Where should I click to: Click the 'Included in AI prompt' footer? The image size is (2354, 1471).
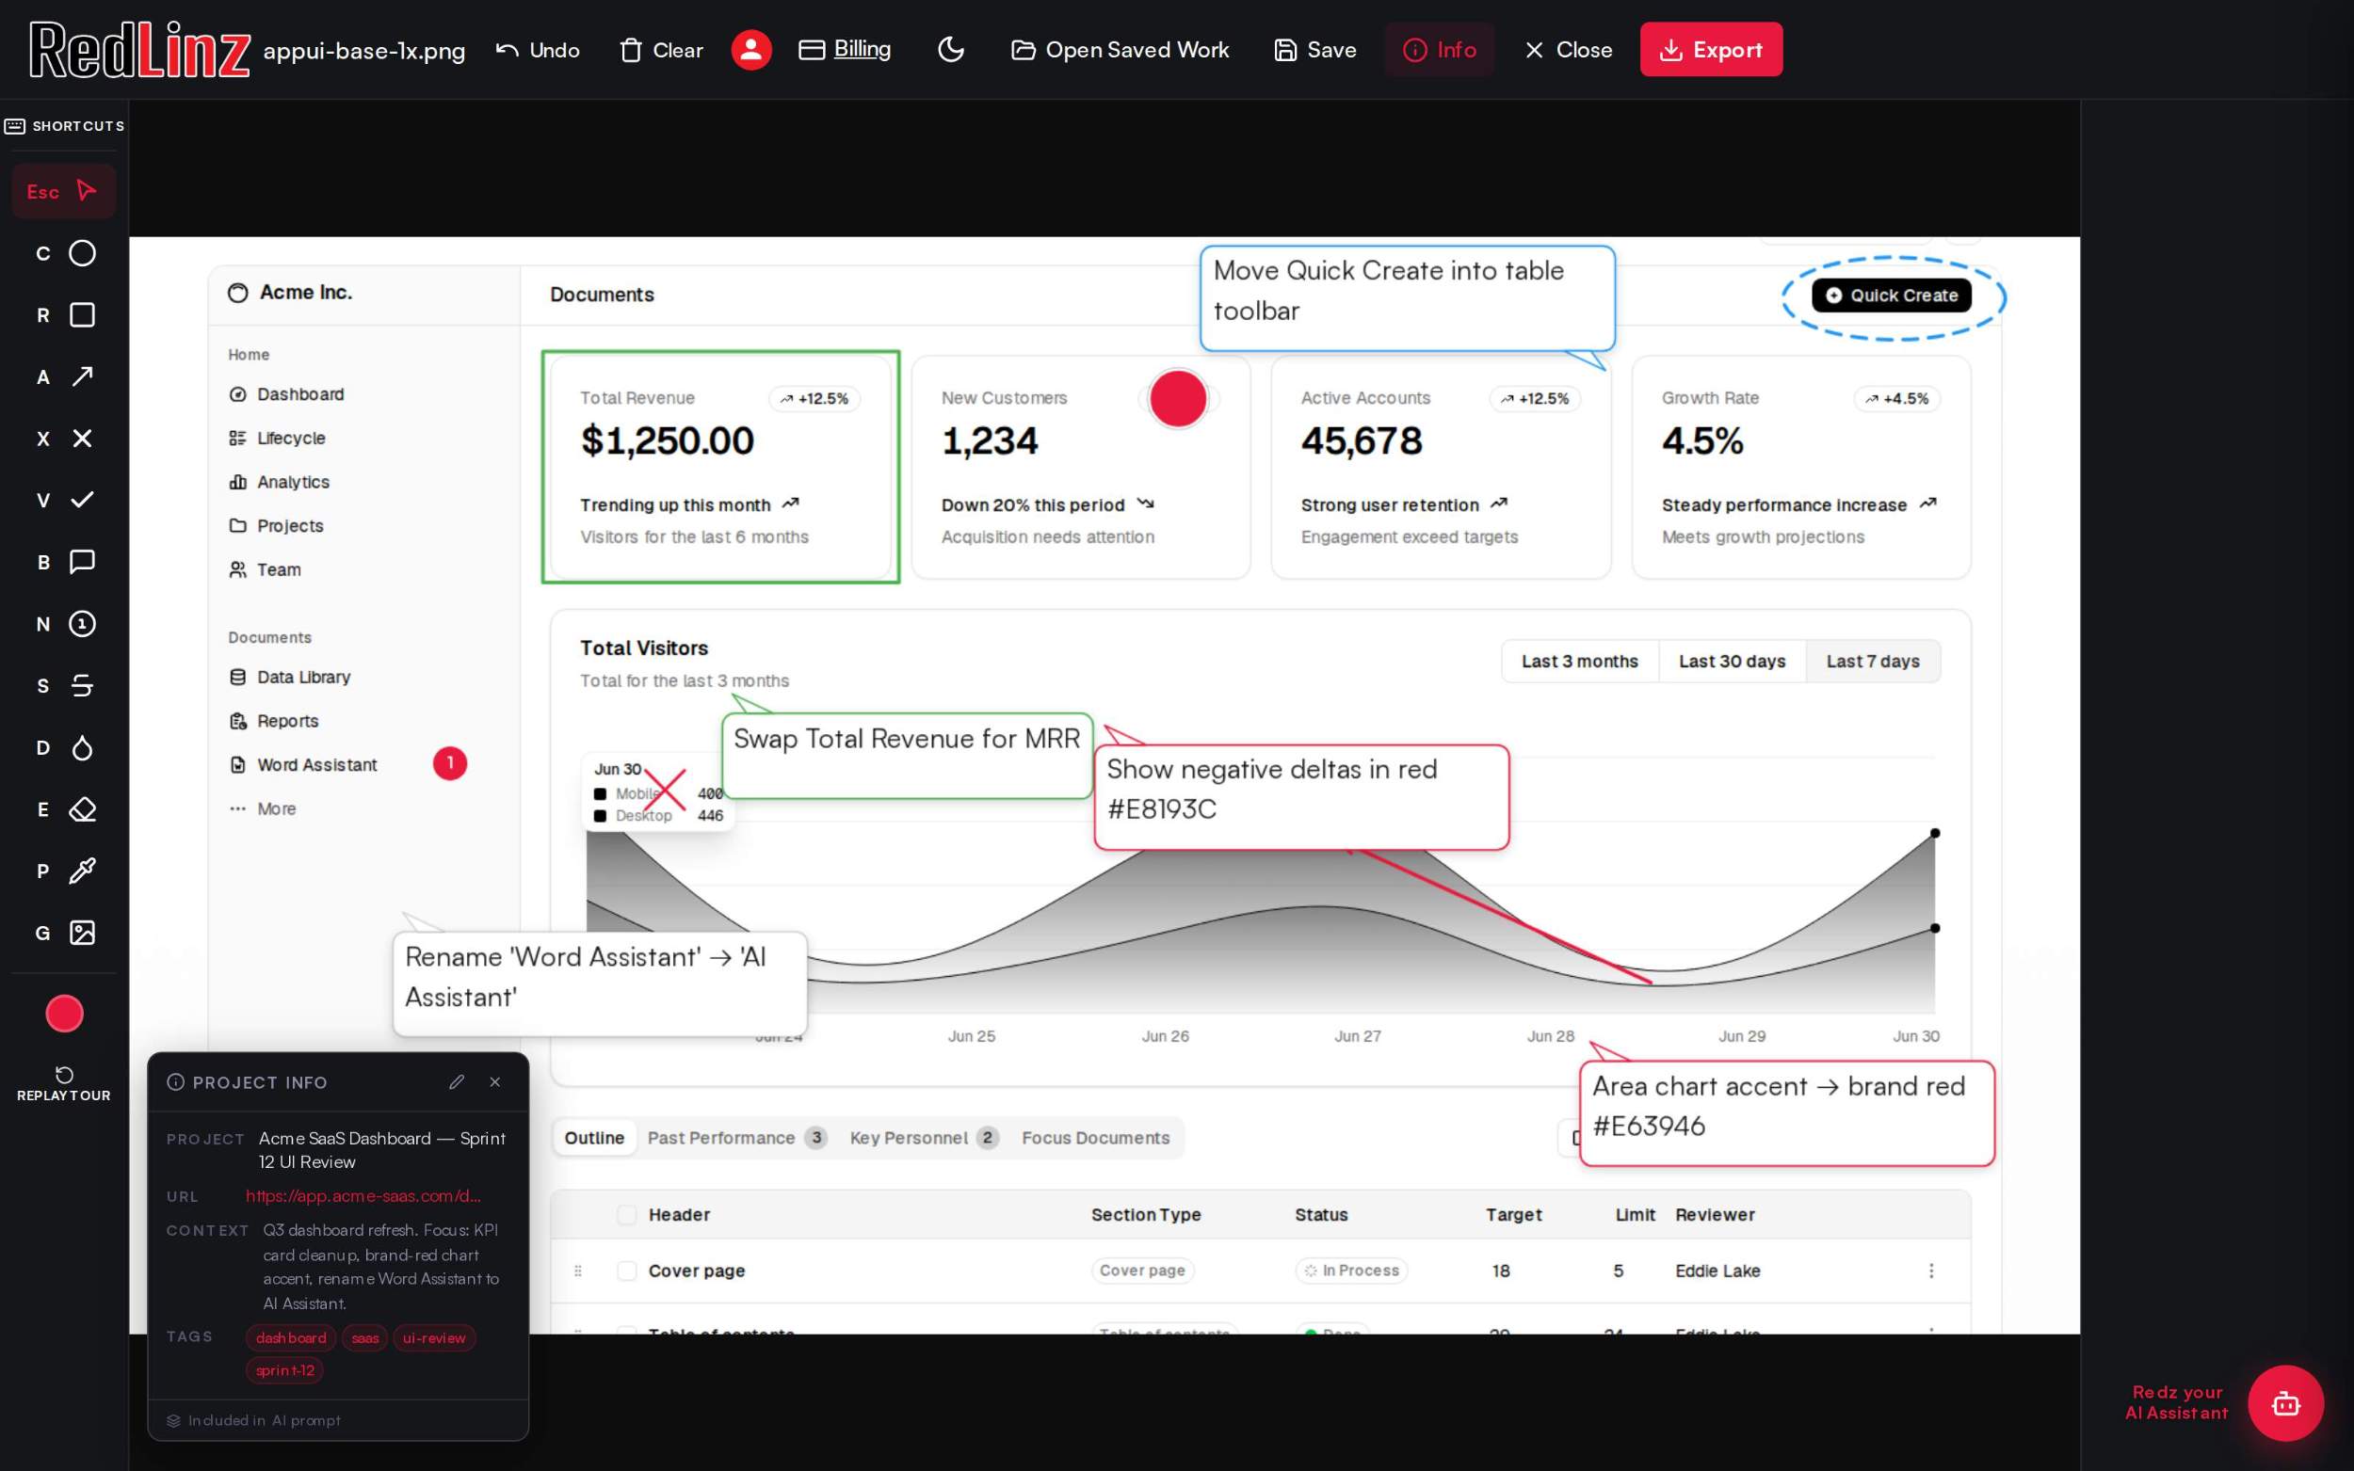[254, 1420]
